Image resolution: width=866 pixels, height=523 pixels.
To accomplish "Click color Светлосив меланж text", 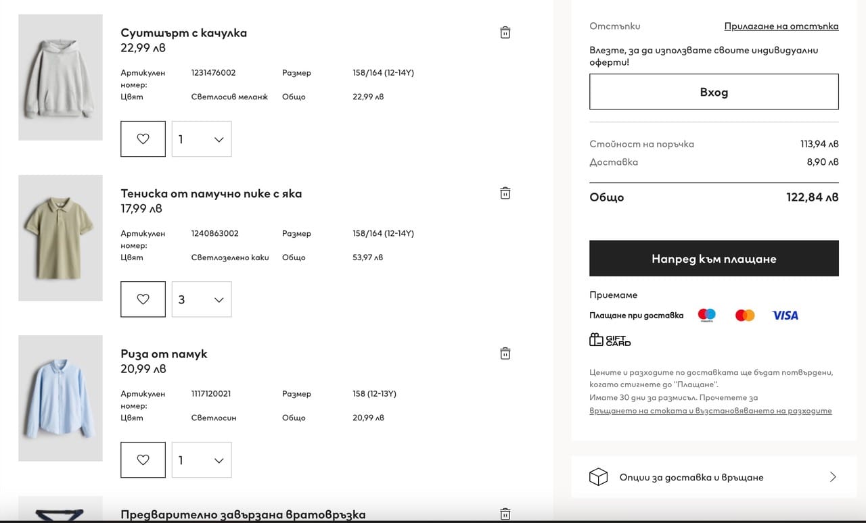I will click(229, 97).
